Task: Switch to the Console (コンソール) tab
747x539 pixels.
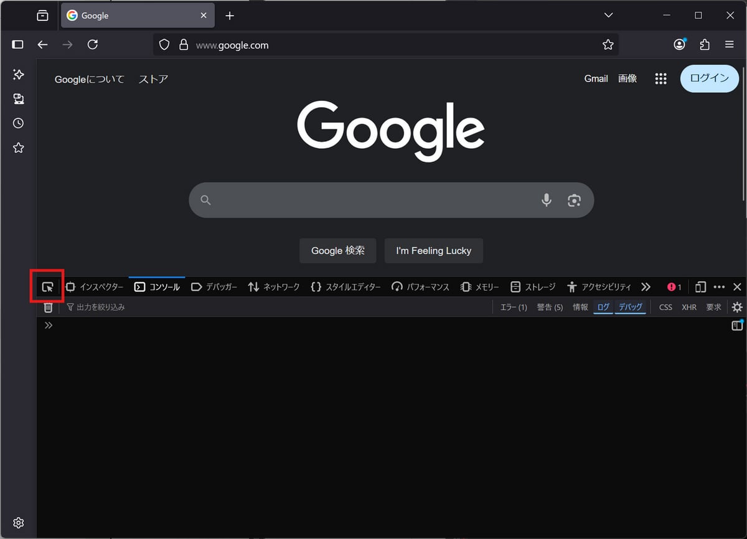Action: [x=157, y=287]
